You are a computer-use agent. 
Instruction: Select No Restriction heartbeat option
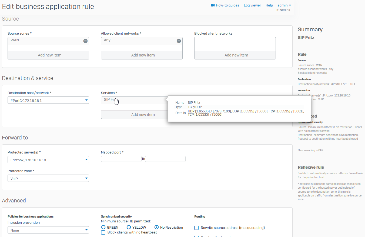(x=156, y=227)
